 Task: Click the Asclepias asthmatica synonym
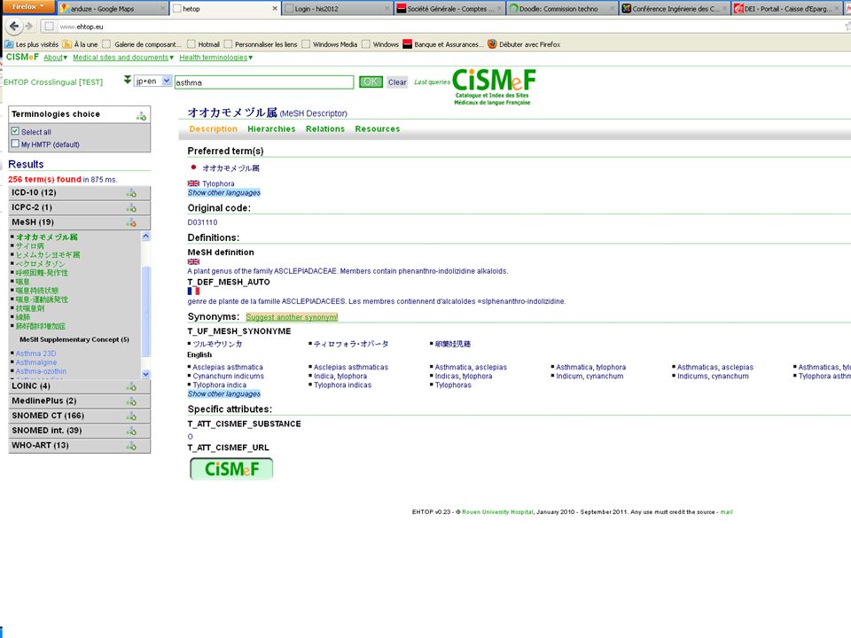click(x=228, y=367)
